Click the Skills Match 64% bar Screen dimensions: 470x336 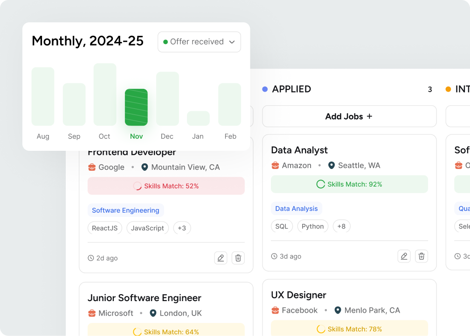166,330
